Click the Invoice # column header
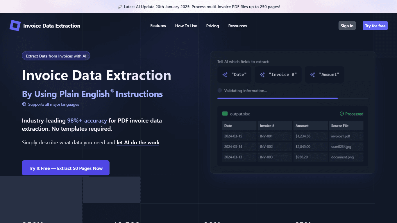 click(x=275, y=126)
